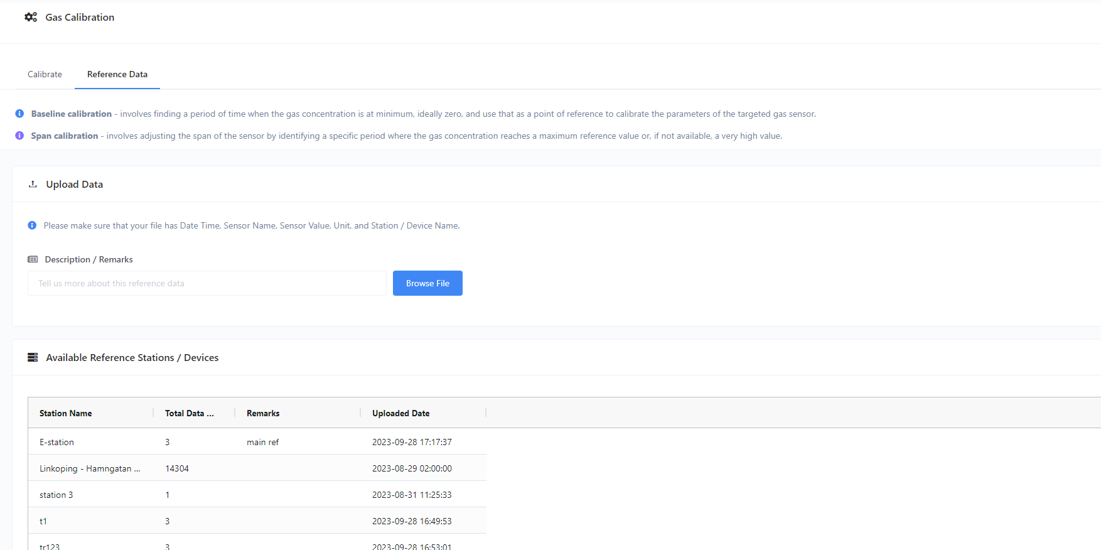1101x550 pixels.
Task: Select the E-station row
Action: pyautogui.click(x=257, y=442)
